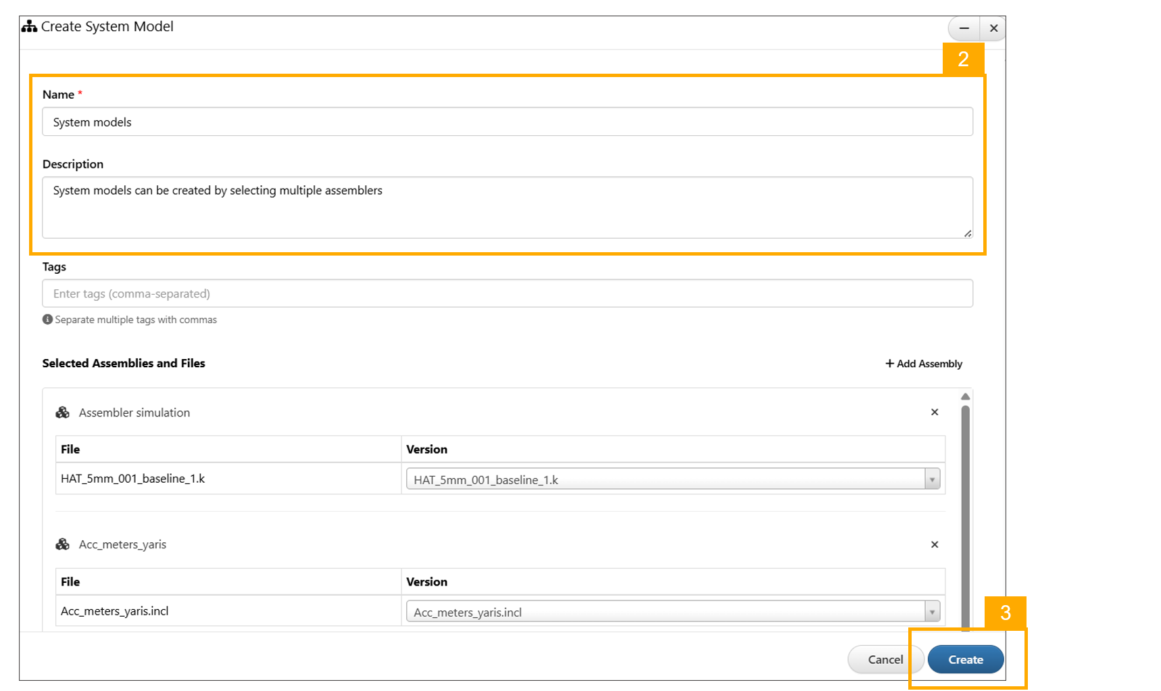The height and width of the screenshot is (691, 1161).
Task: Click the Create button
Action: tap(965, 659)
